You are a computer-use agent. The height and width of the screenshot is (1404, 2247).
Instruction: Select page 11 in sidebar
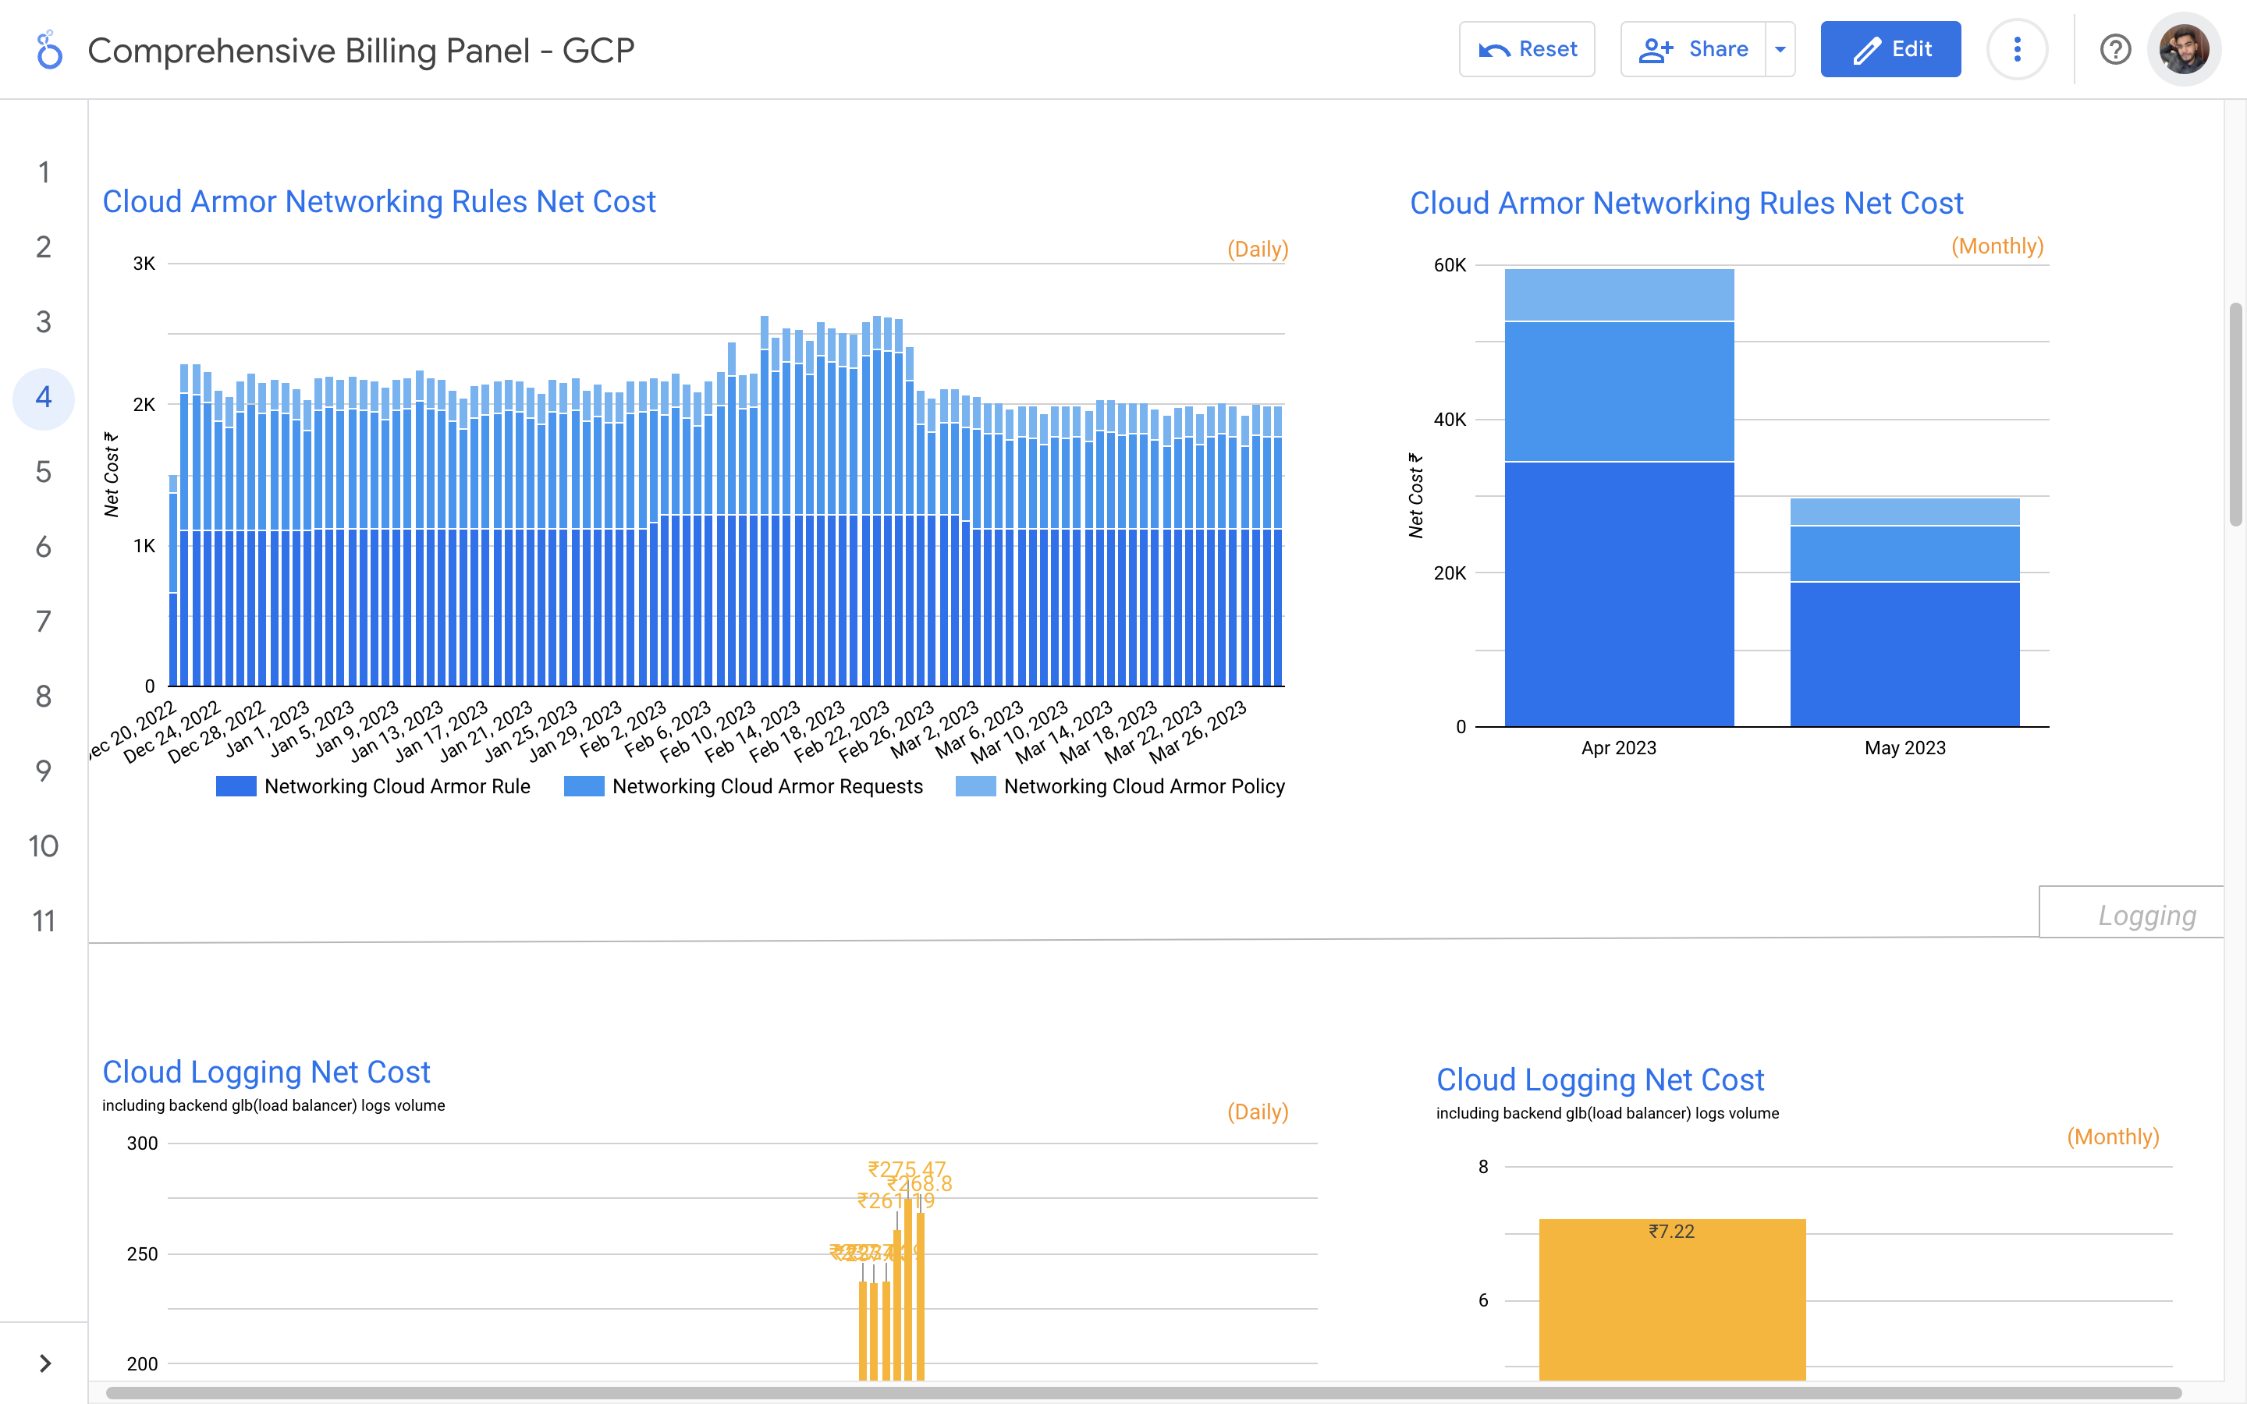click(44, 922)
